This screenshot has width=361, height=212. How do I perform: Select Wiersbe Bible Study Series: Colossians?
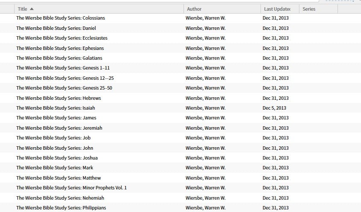[61, 18]
